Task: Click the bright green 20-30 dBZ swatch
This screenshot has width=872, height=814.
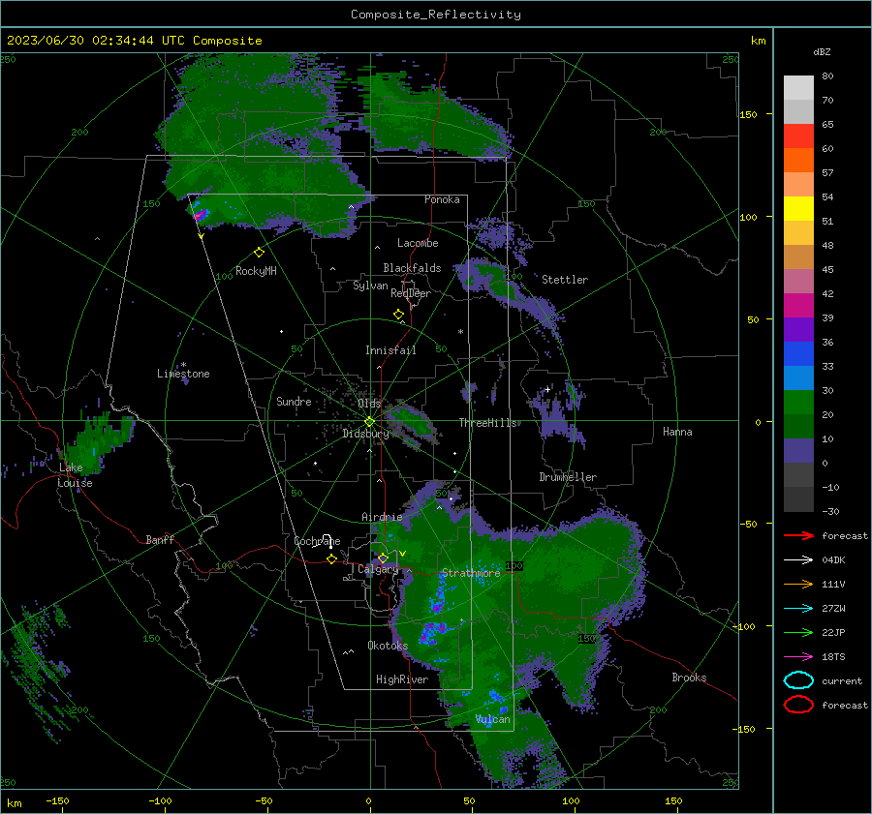Action: click(798, 403)
